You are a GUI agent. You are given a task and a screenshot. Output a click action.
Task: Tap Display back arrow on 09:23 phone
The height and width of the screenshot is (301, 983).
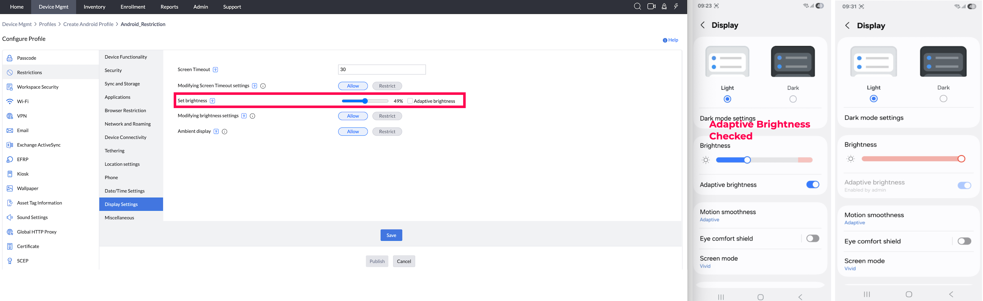coord(702,25)
